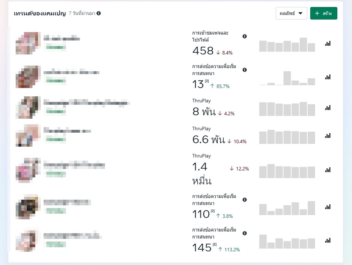
Task: Select the first campaign thumbnail
Action: coord(27,43)
